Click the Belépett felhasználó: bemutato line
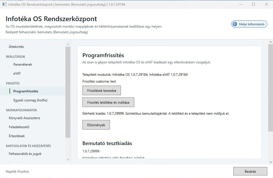This screenshot has height=178, width=273. point(47,32)
